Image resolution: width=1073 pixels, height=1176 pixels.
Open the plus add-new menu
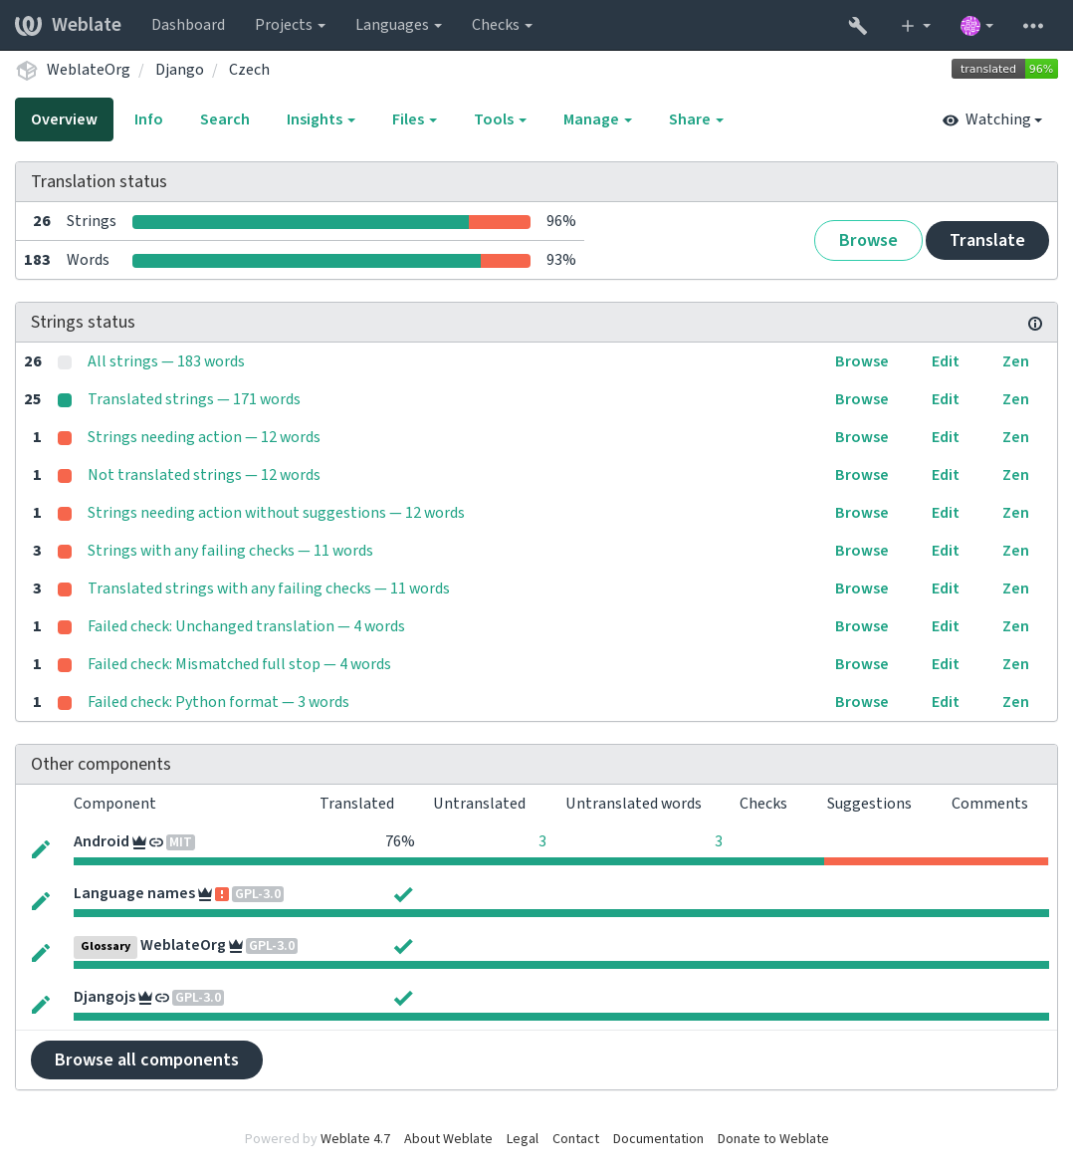coord(915,26)
